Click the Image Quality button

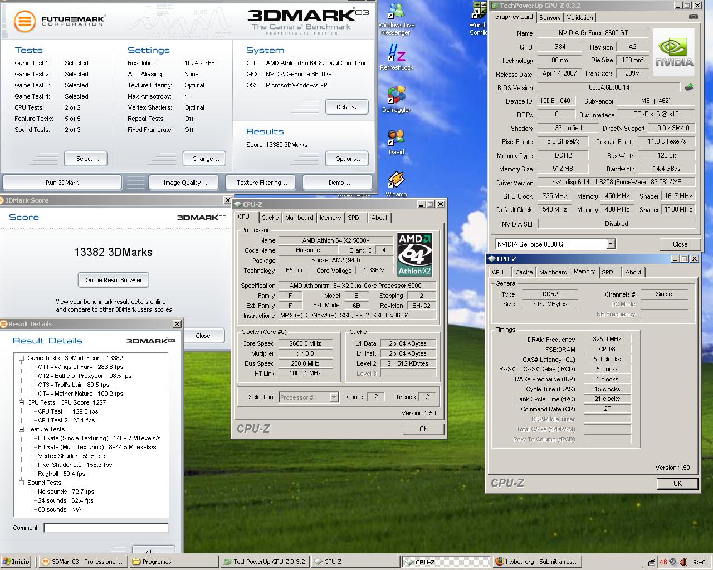185,183
